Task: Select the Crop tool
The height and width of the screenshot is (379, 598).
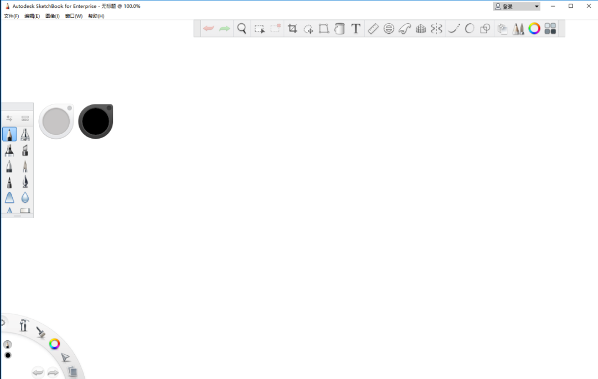Action: coord(292,29)
